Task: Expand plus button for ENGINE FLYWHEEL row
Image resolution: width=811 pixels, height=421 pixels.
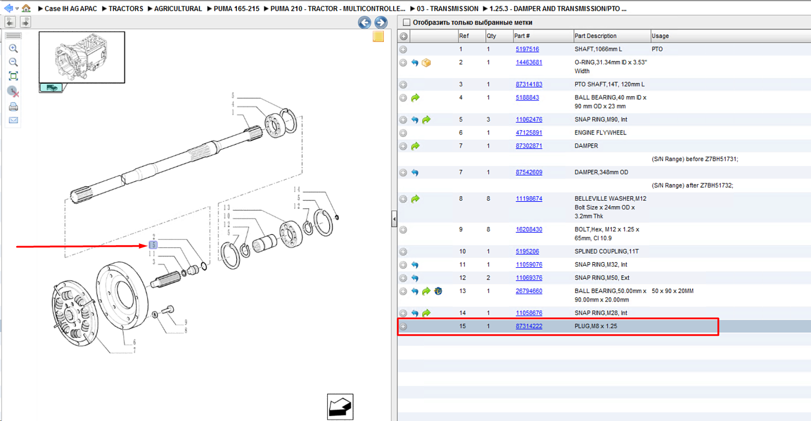Action: [x=403, y=133]
